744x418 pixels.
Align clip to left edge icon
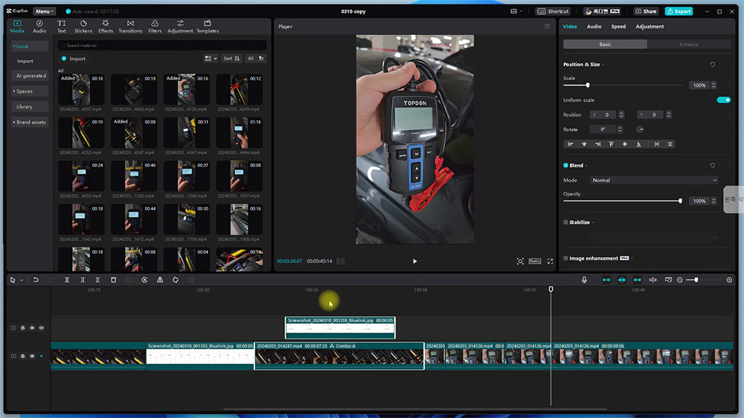571,144
